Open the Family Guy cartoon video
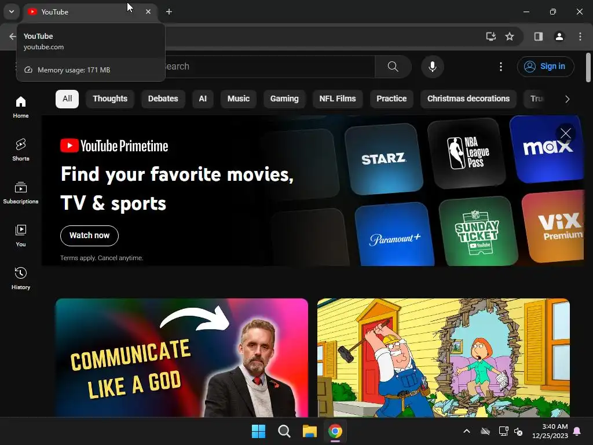Image resolution: width=593 pixels, height=445 pixels. pos(443,358)
